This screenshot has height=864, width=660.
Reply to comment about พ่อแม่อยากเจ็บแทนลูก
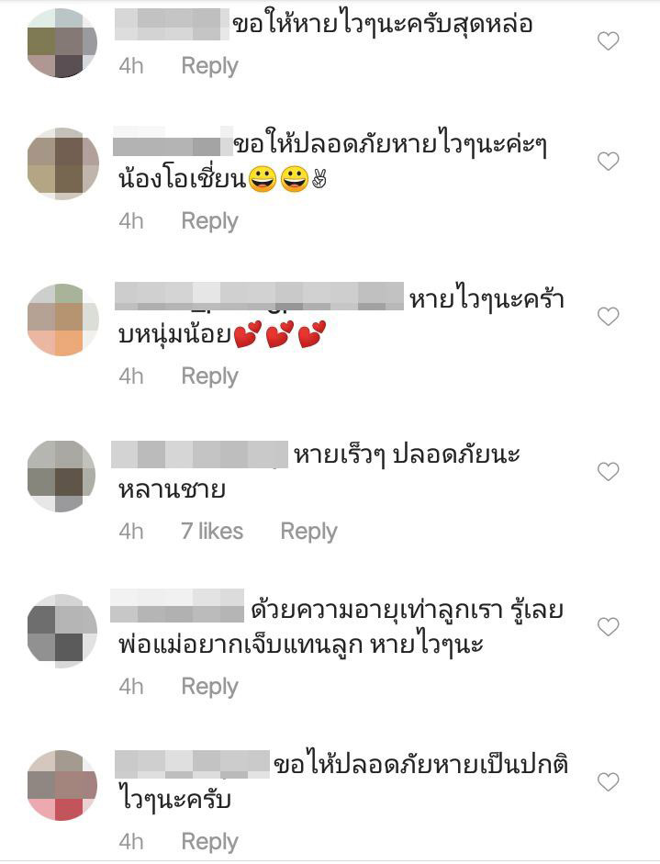[209, 687]
